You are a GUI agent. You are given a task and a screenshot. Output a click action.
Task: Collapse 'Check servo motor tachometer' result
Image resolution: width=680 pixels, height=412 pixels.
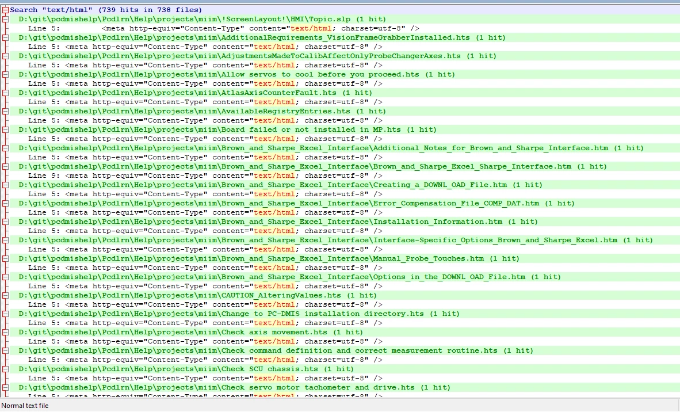click(5, 388)
